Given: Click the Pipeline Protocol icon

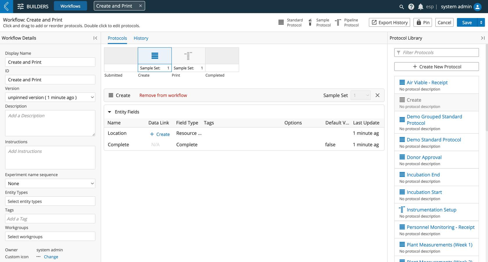Looking at the screenshot, I should coord(338,22).
